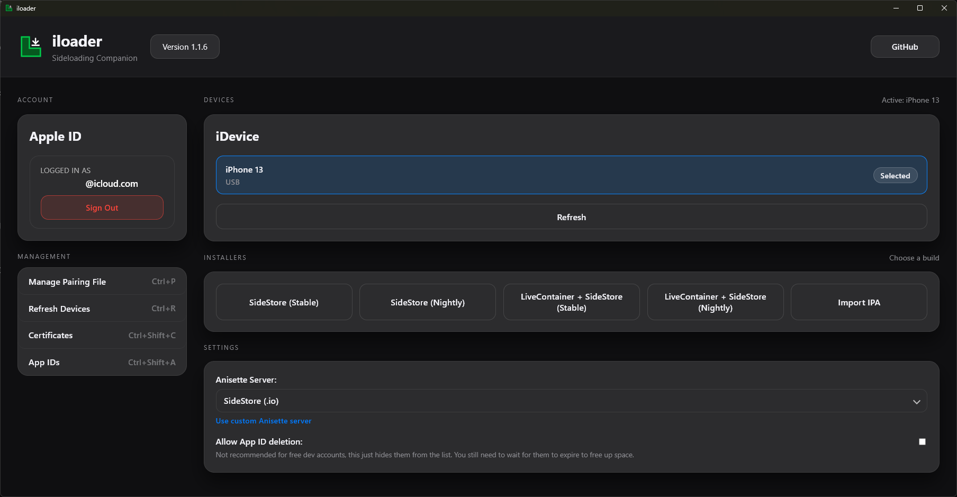957x497 pixels.
Task: Open the Anisette Server dropdown
Action: pos(571,401)
